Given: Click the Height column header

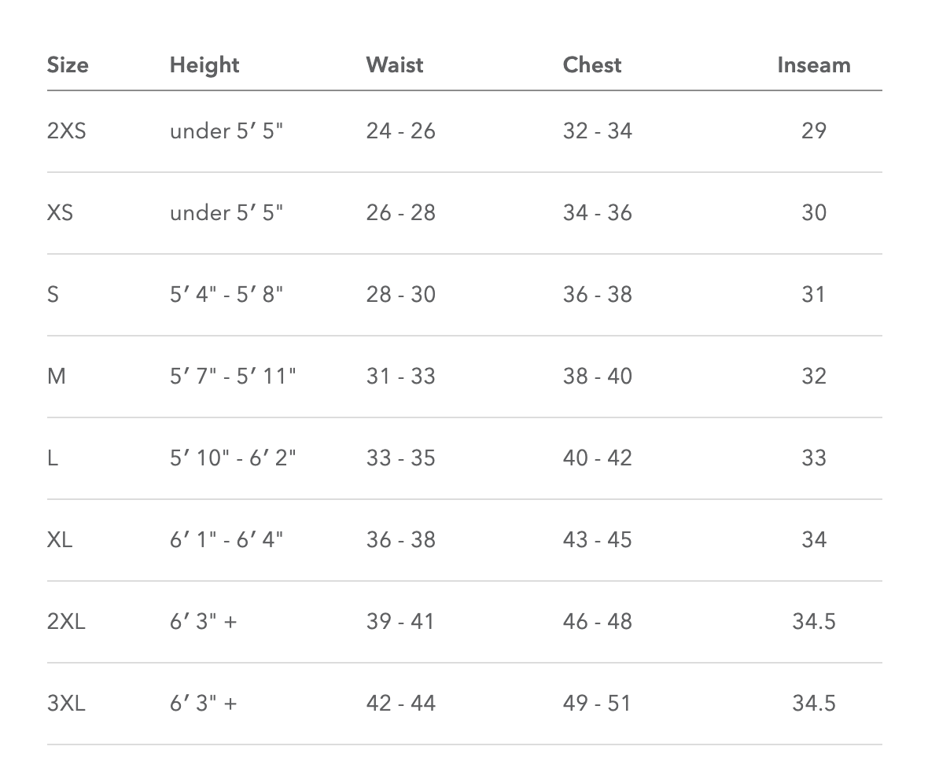Looking at the screenshot, I should (x=204, y=64).
